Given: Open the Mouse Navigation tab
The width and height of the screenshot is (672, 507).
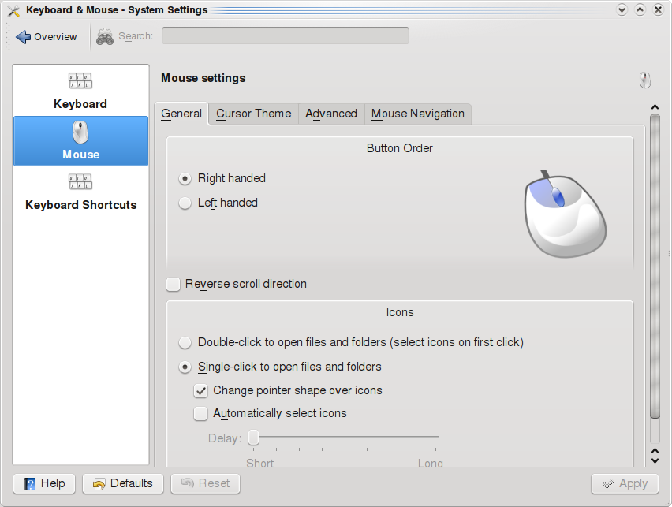Looking at the screenshot, I should click(x=417, y=114).
